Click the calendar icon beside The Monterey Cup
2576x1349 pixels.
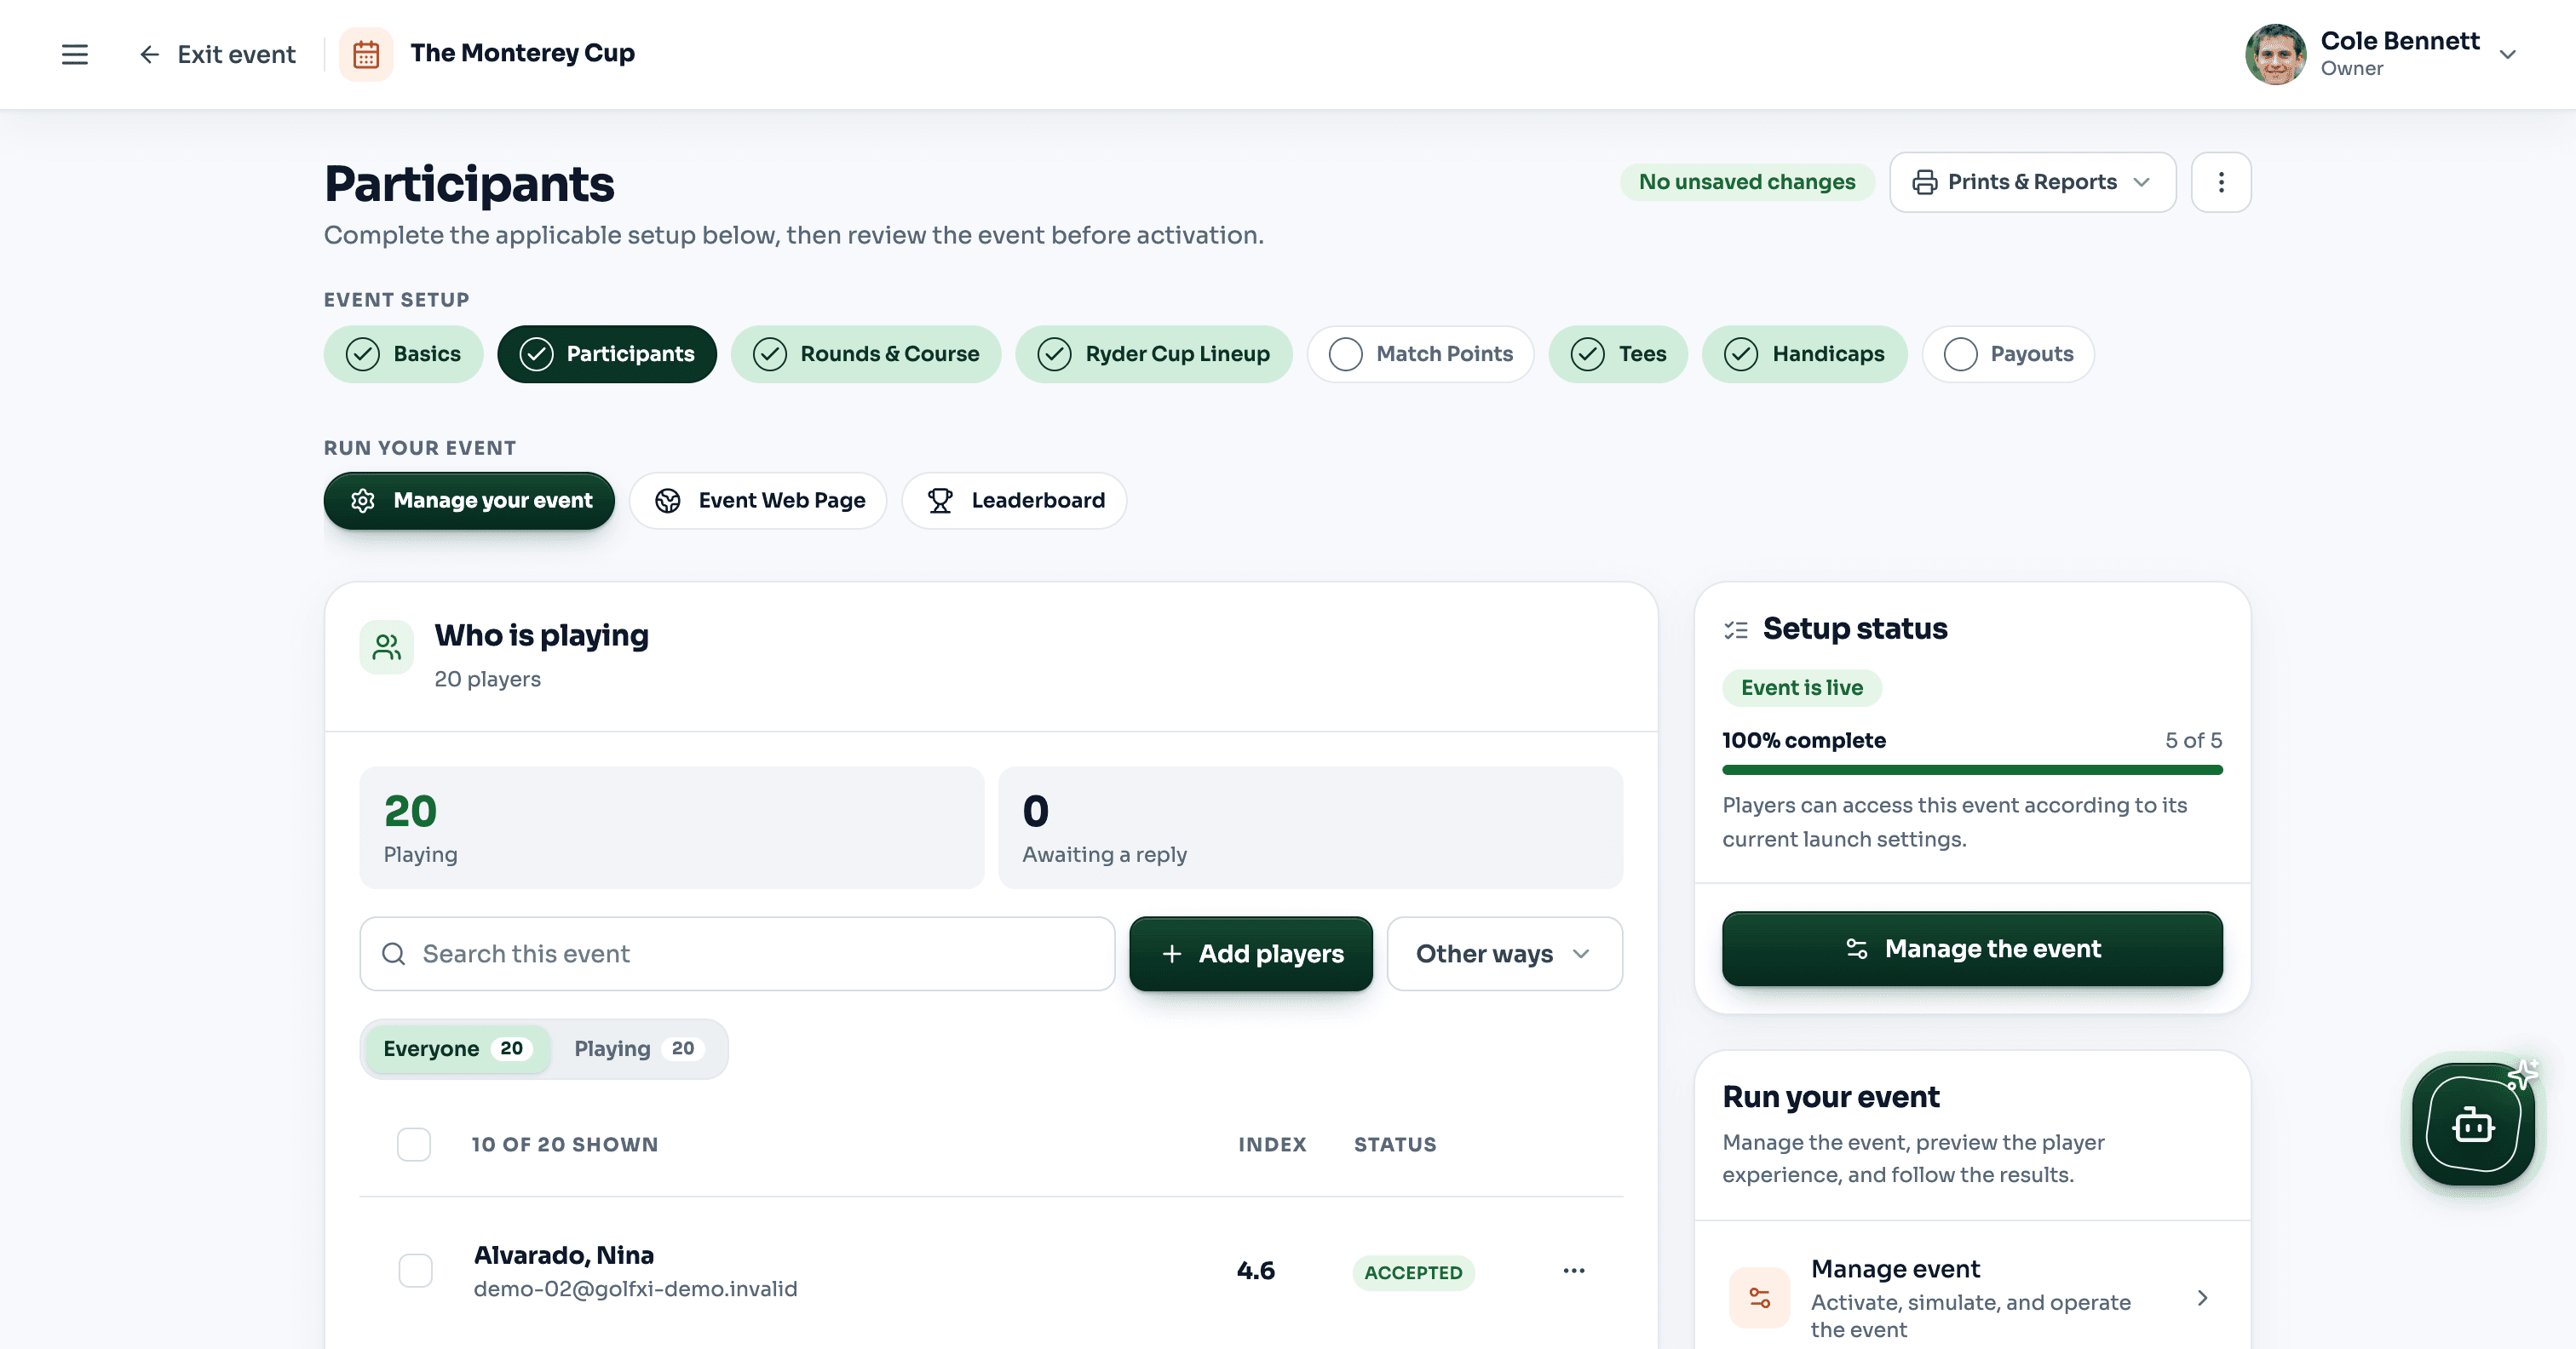[x=366, y=54]
